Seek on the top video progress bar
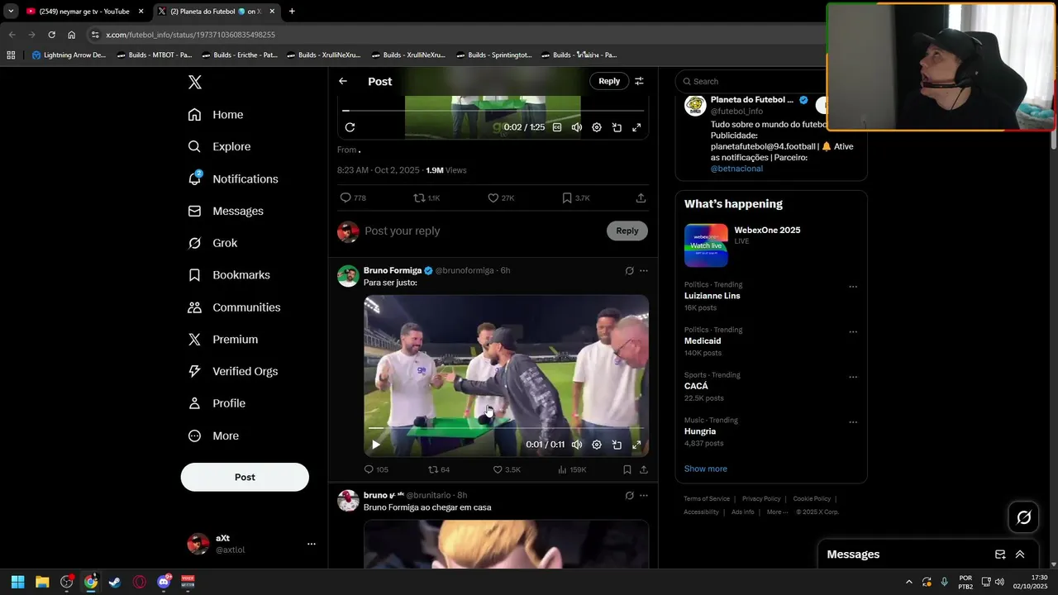 click(493, 110)
